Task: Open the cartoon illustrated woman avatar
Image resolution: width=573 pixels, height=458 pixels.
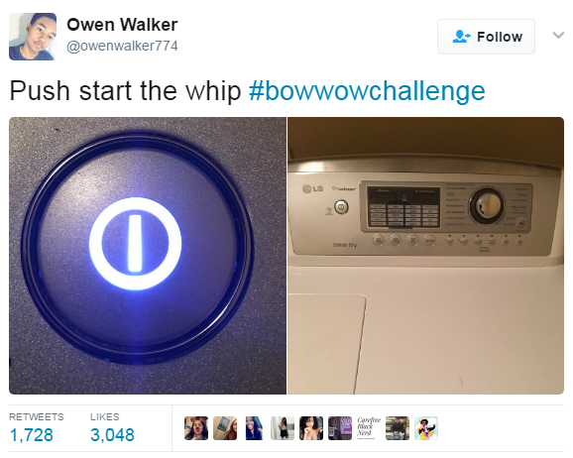Action: pos(426,428)
